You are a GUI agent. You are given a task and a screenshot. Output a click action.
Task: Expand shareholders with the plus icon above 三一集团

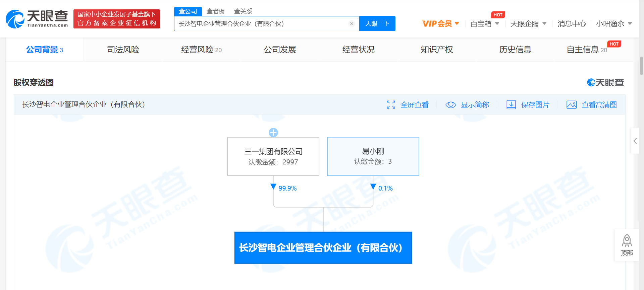273,133
